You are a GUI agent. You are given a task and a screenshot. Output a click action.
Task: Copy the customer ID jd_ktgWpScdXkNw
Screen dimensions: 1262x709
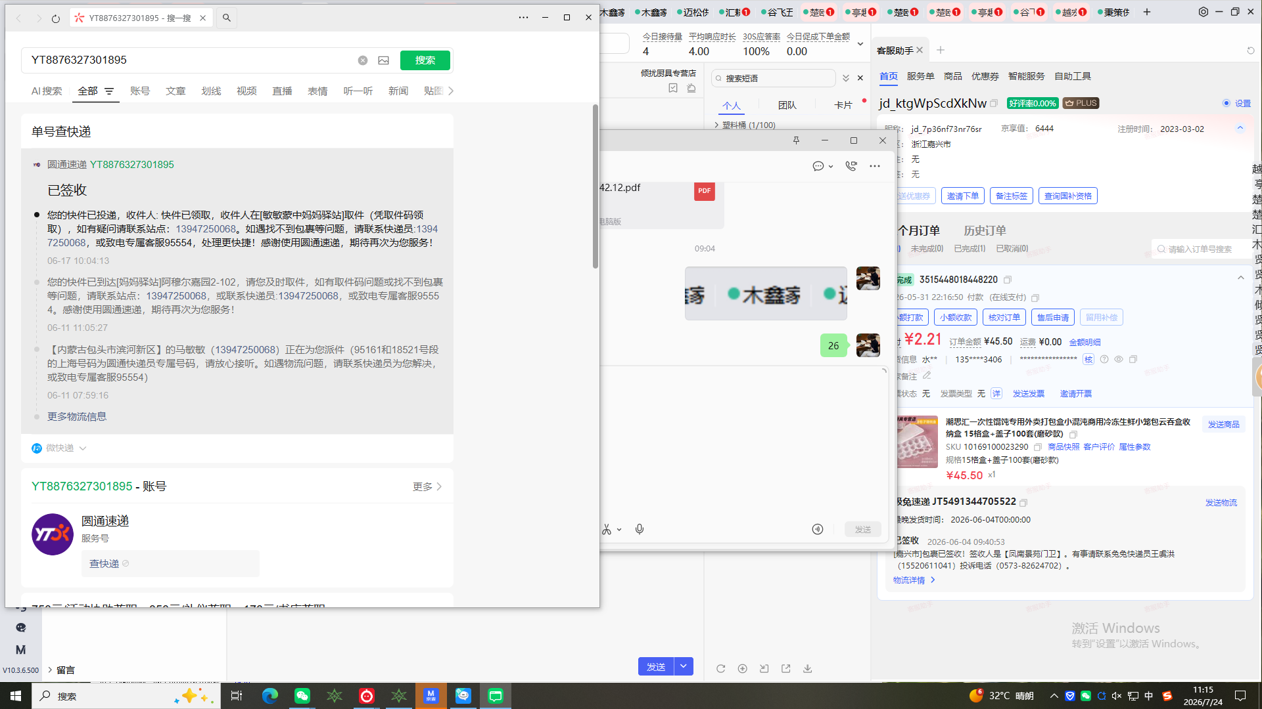pos(994,103)
